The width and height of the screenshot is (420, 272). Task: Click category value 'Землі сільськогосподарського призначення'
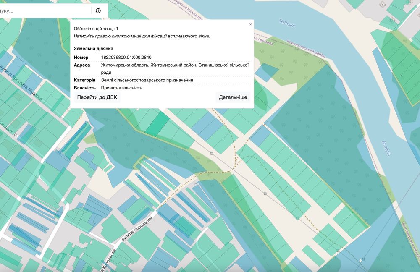click(147, 80)
